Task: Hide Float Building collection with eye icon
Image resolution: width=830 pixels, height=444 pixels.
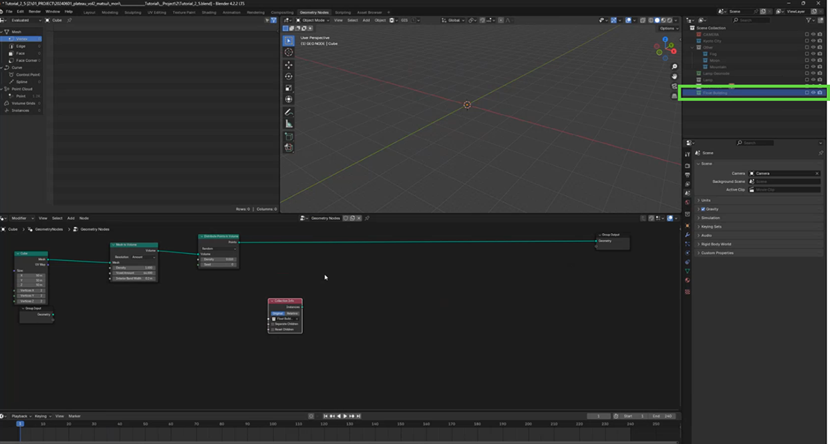Action: click(813, 92)
